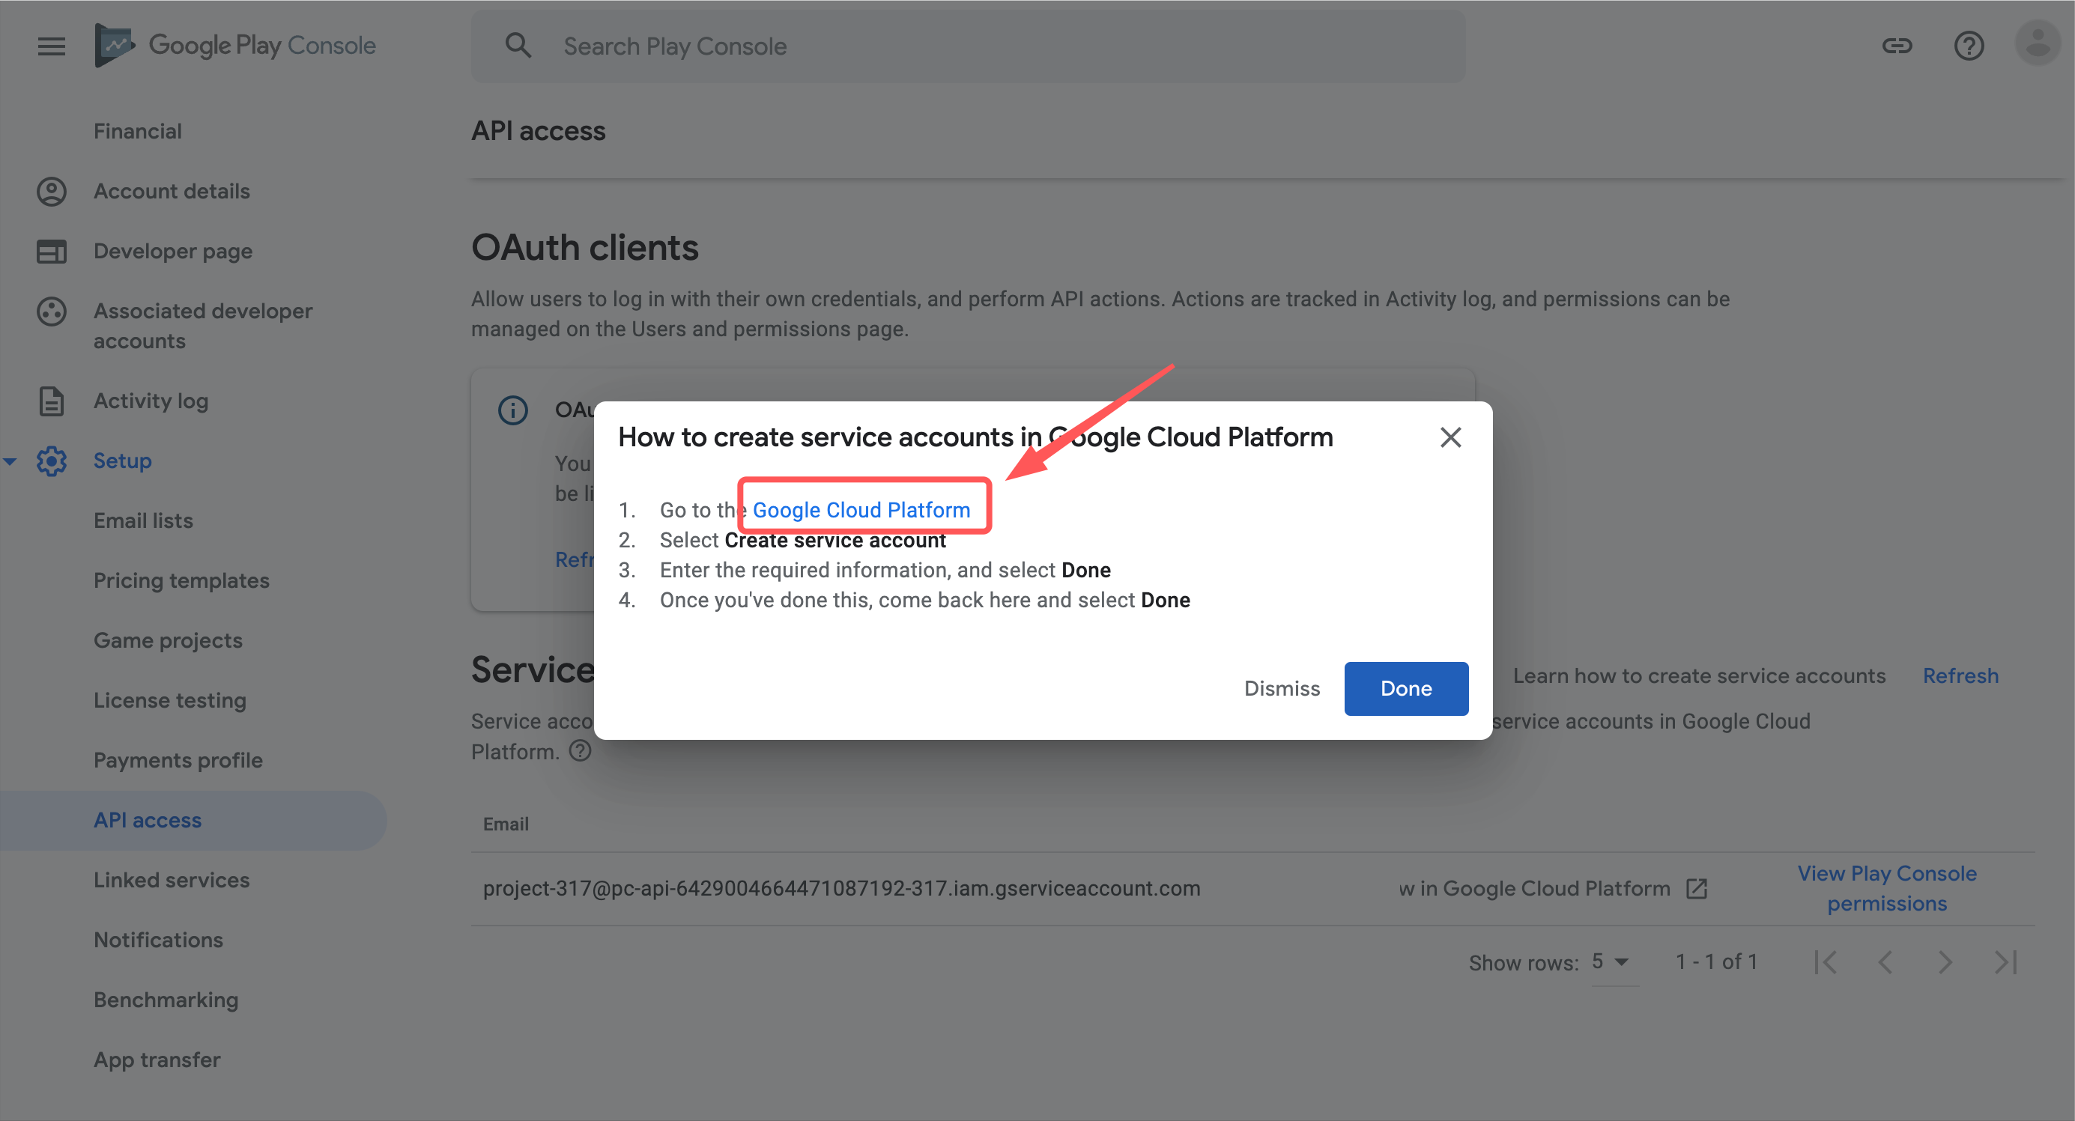Click the OAuth clients heading
The height and width of the screenshot is (1121, 2075).
585,247
